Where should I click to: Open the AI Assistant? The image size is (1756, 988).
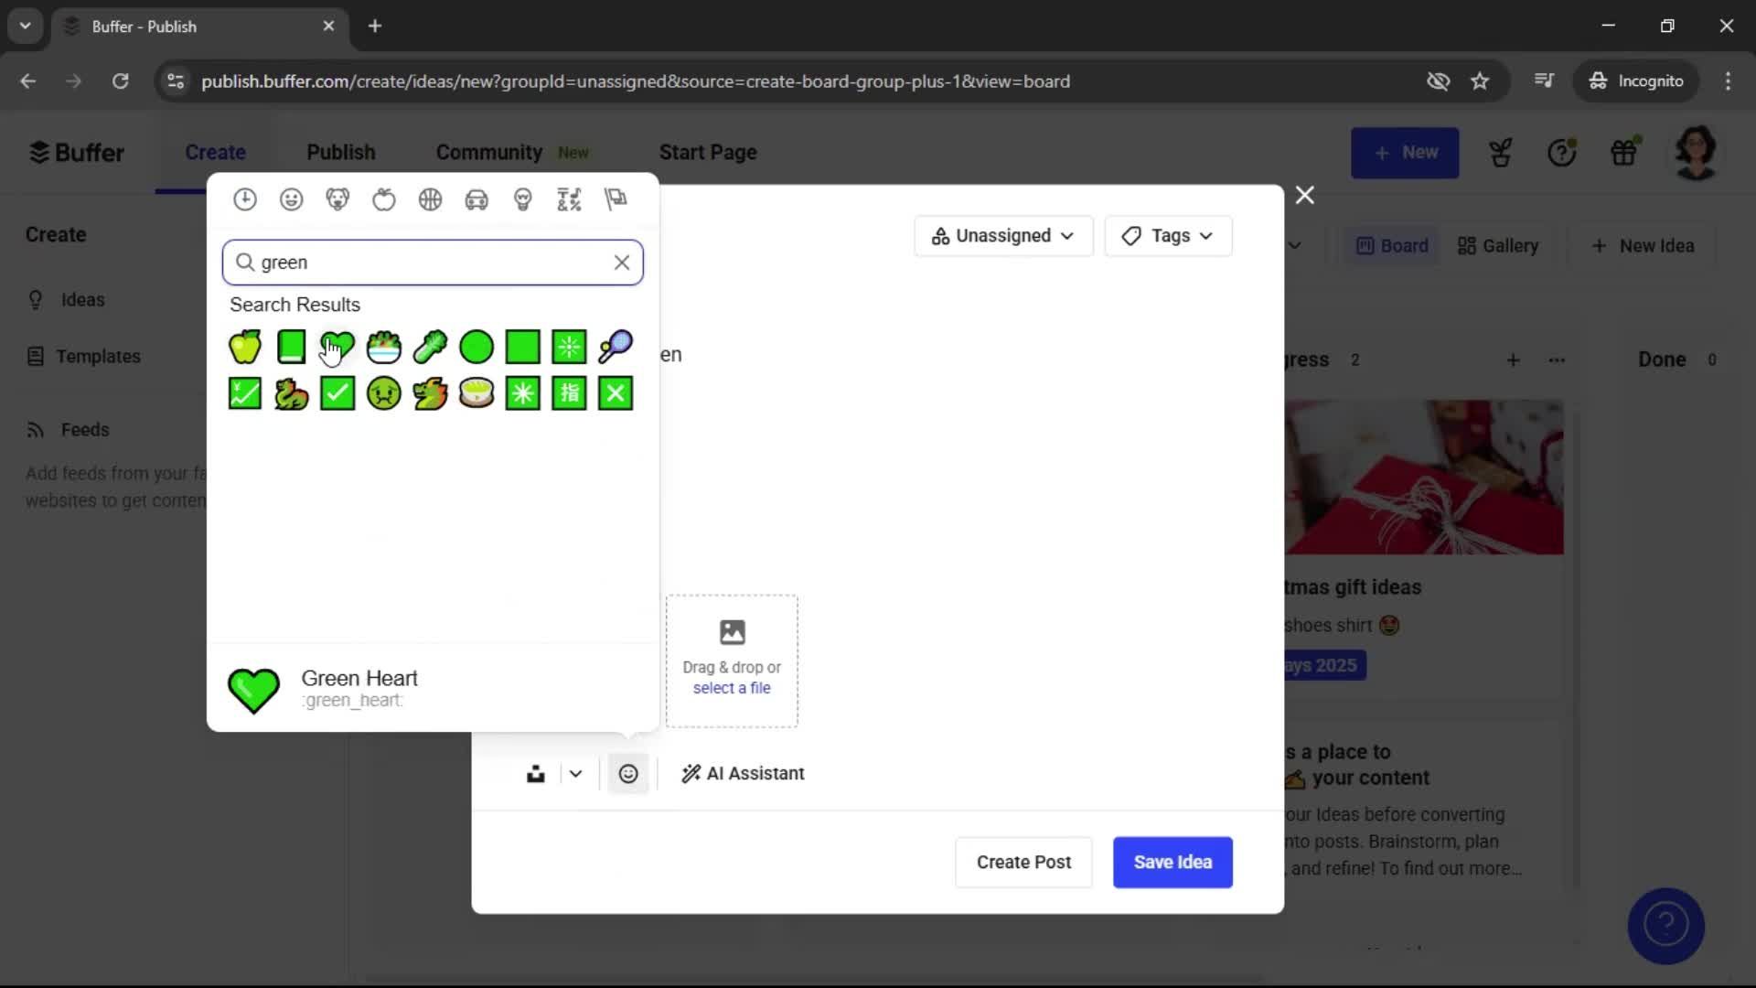pyautogui.click(x=742, y=773)
